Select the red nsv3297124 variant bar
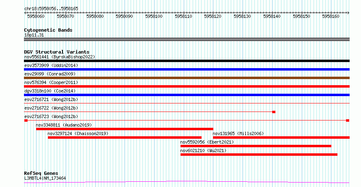 tap(125, 138)
